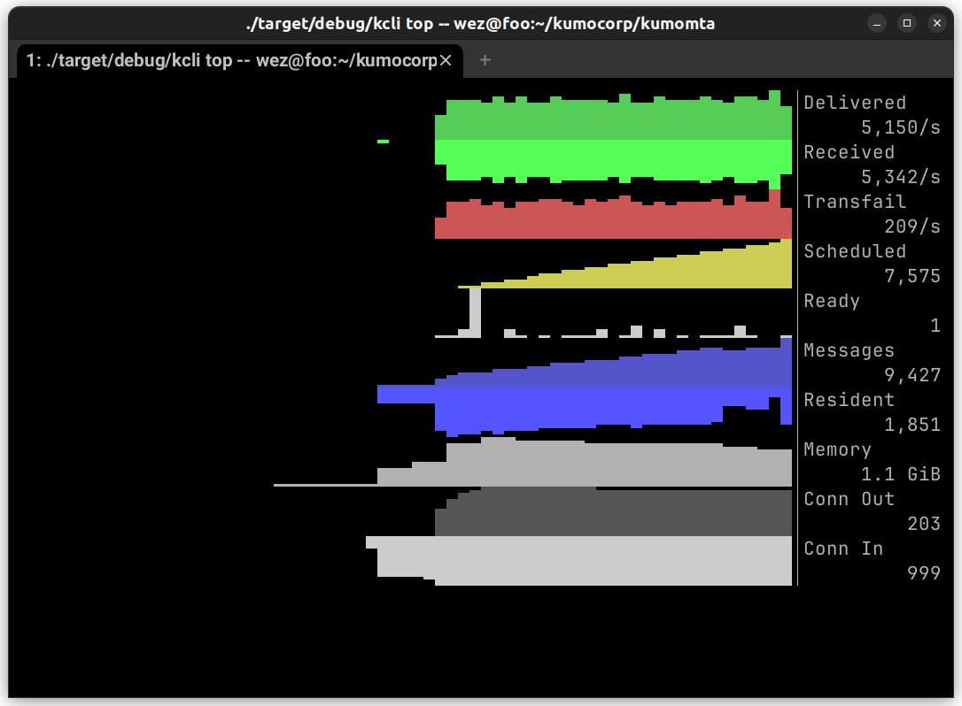
Task: Click the 7,575 scheduled value
Action: (x=912, y=276)
